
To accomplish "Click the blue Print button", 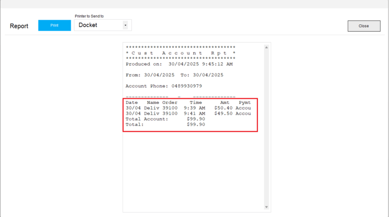I will [x=54, y=25].
